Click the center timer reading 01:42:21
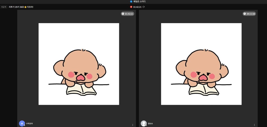The image size is (267, 127). coord(137,7)
